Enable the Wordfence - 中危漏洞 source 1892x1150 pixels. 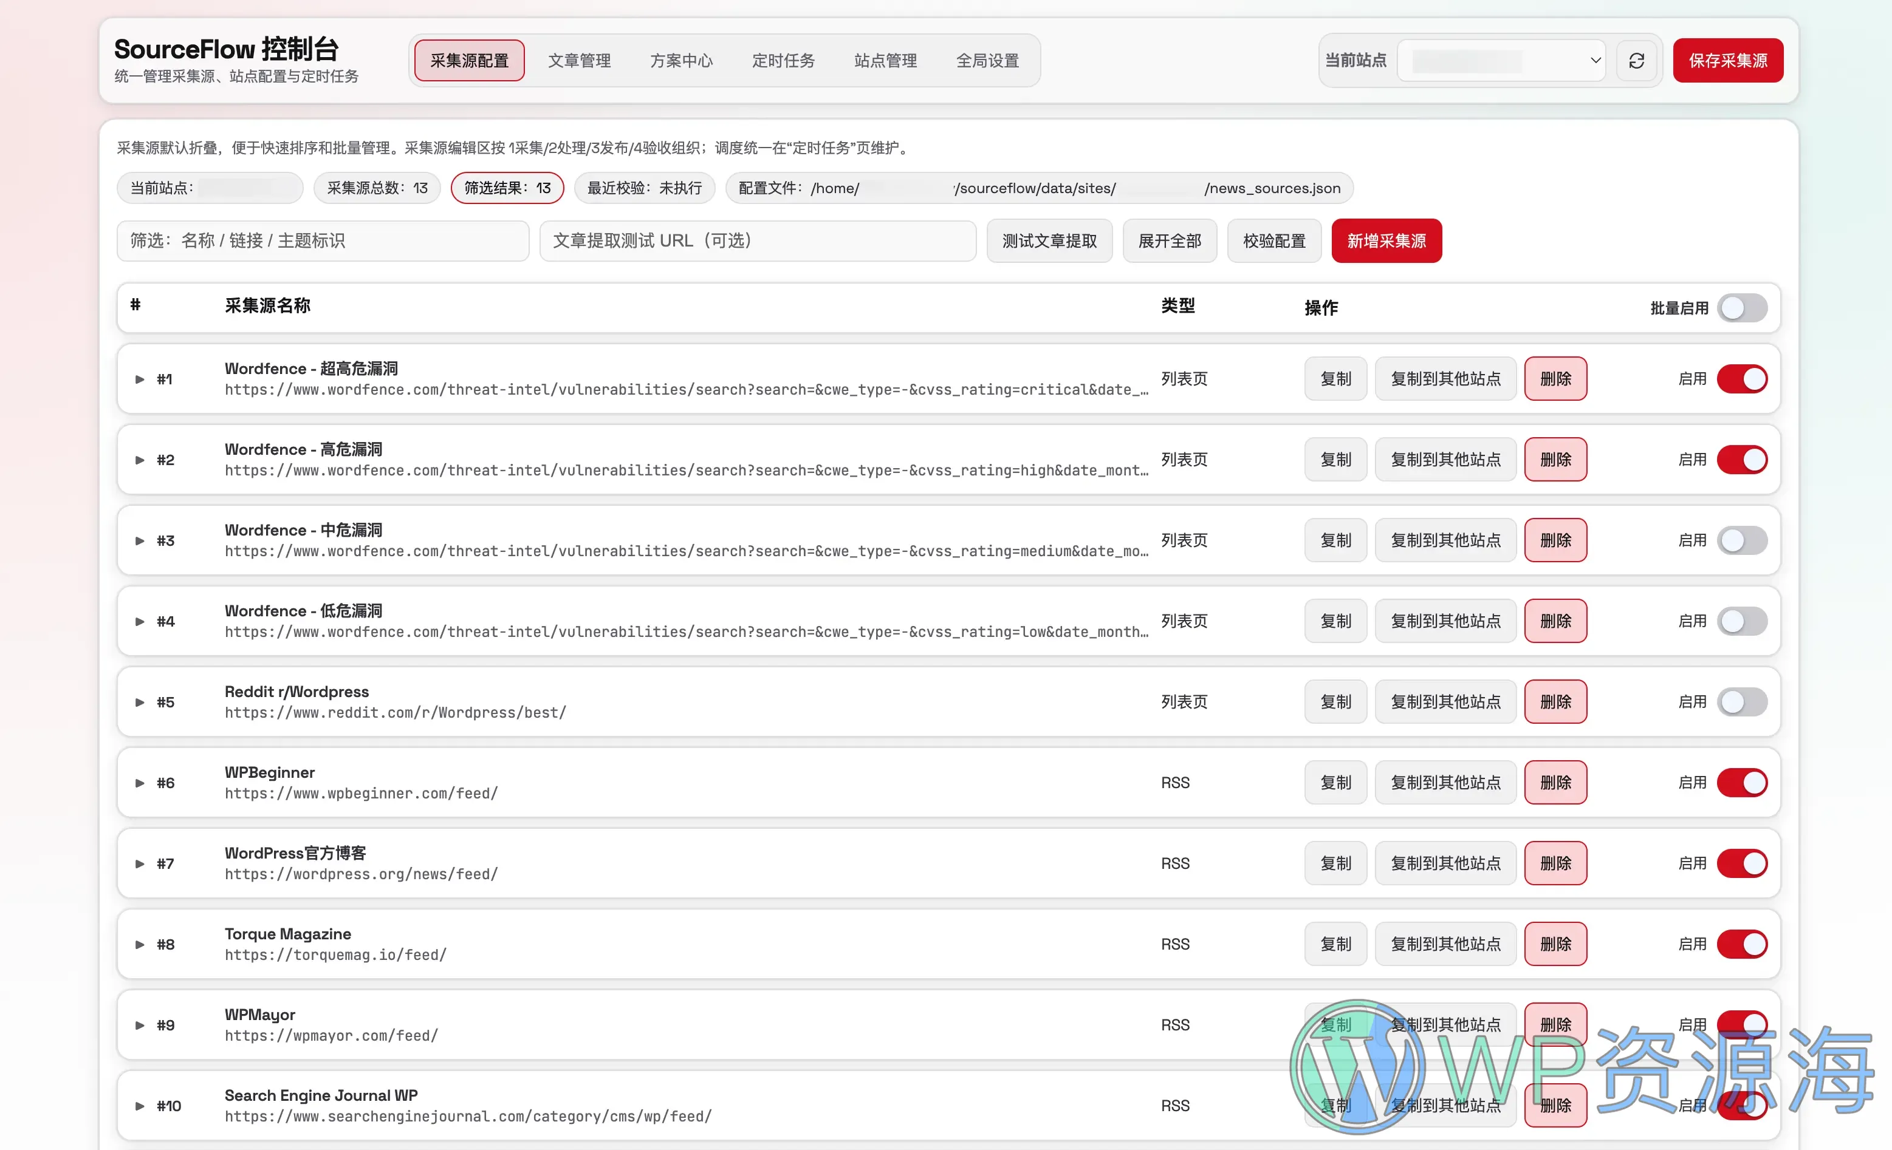pos(1741,540)
